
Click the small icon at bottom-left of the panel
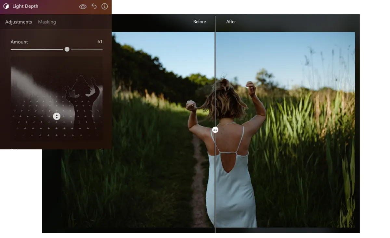tap(12, 149)
